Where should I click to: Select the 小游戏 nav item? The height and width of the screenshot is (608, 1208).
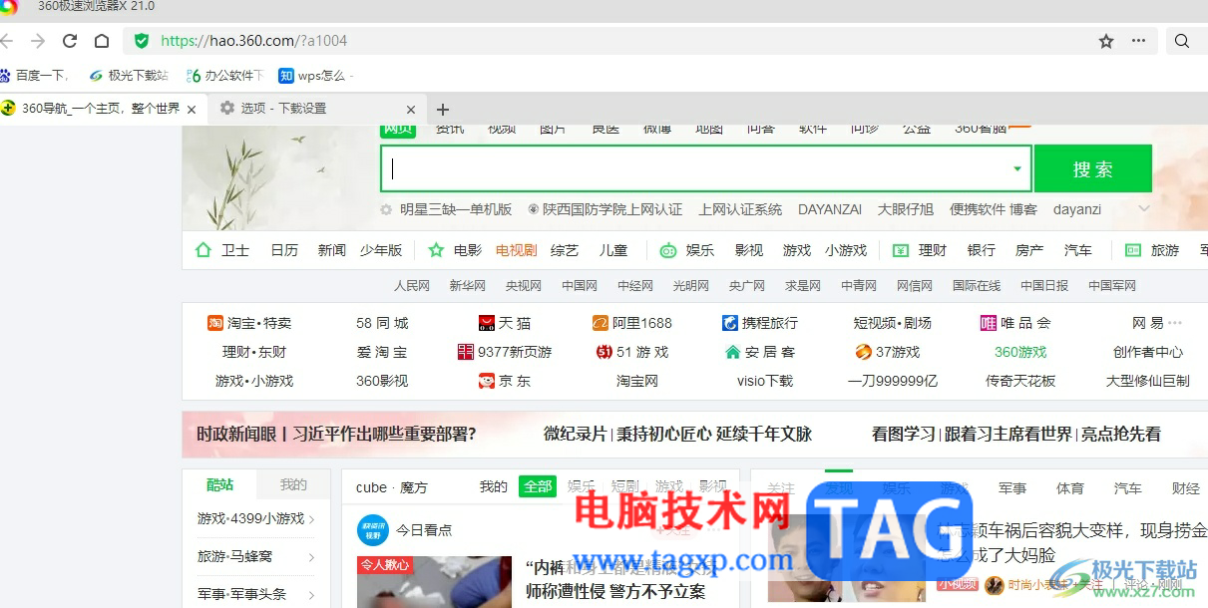point(846,250)
